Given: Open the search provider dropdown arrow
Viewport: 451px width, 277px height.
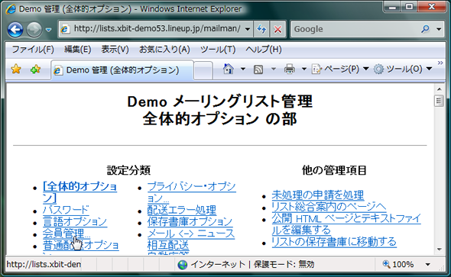Looking at the screenshot, I should [439, 29].
